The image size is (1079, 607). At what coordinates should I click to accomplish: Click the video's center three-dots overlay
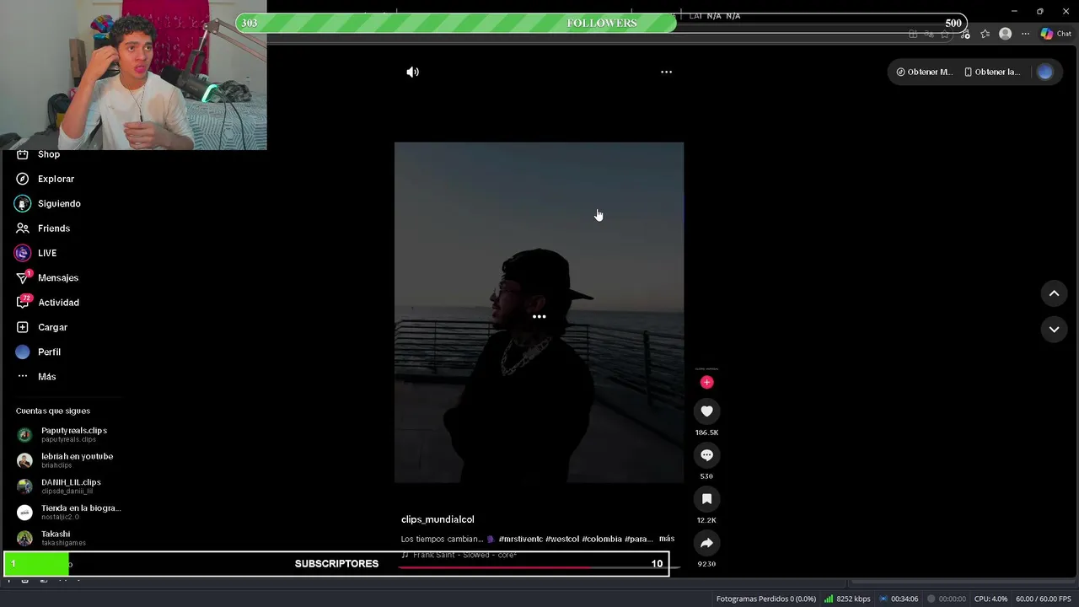click(539, 317)
